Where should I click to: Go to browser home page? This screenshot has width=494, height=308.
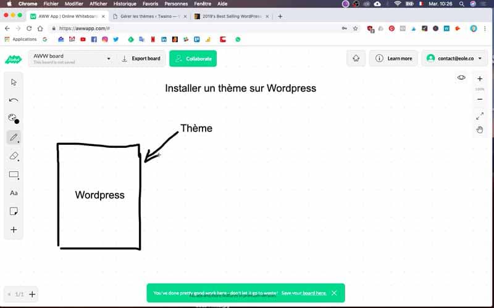(40, 28)
